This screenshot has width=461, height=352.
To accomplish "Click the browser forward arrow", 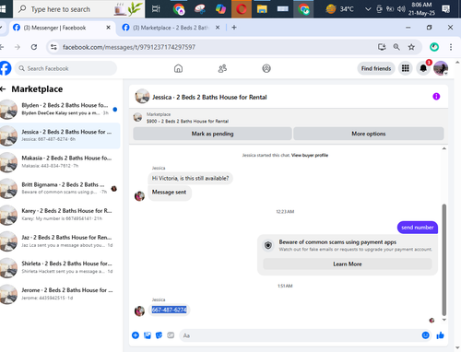I will click(18, 47).
